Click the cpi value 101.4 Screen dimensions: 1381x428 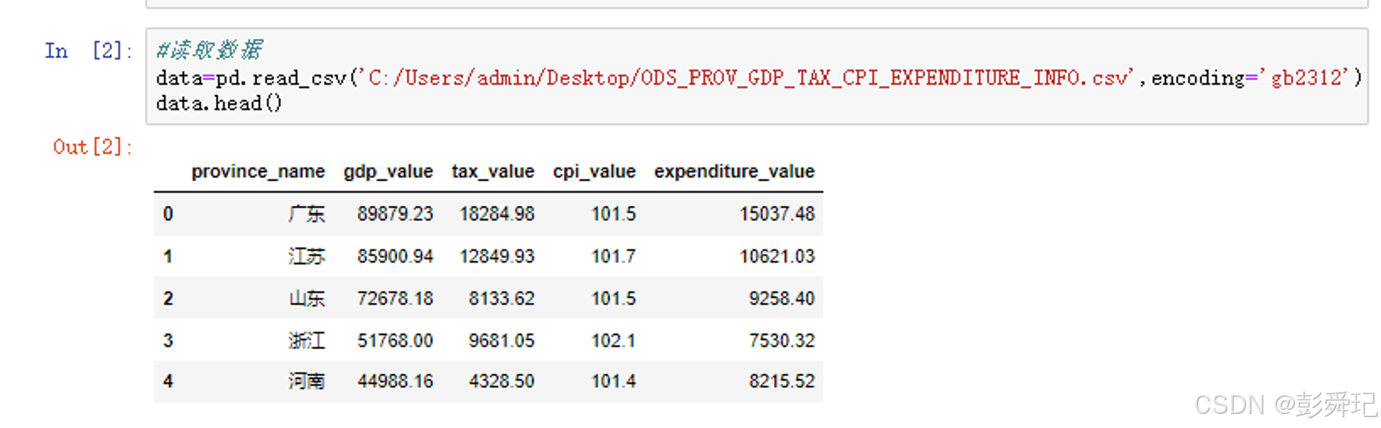point(613,382)
